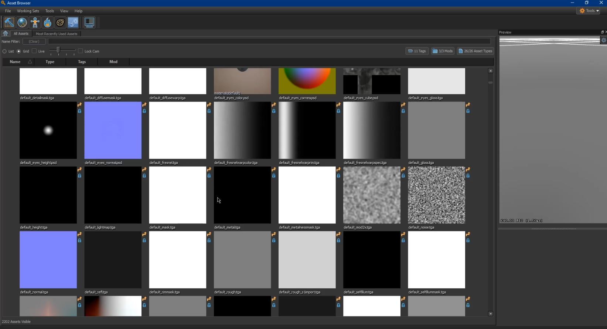The width and height of the screenshot is (607, 329).
Task: Open the View menu
Action: 64,11
